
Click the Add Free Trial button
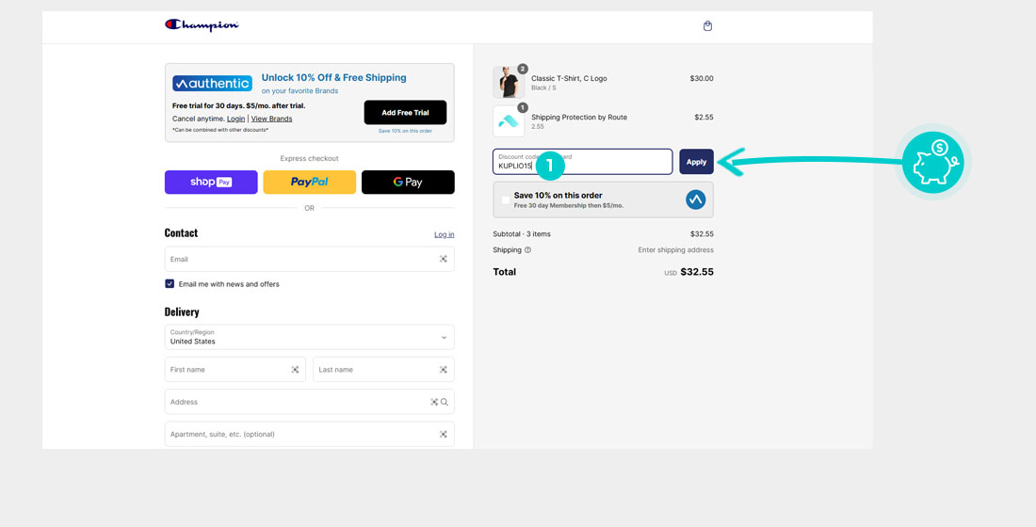pos(405,112)
